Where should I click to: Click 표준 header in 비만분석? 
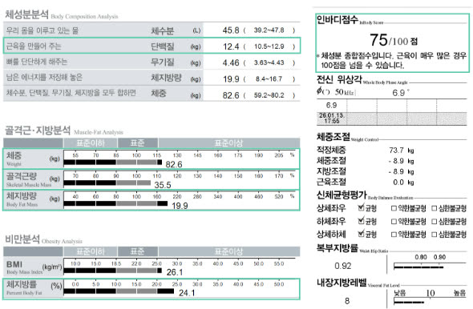click(138, 251)
